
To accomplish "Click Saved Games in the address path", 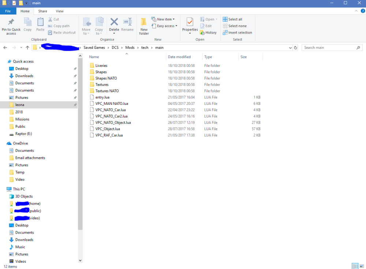I will pos(94,47).
